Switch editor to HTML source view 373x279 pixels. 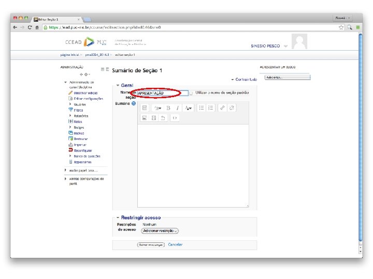tap(175, 118)
